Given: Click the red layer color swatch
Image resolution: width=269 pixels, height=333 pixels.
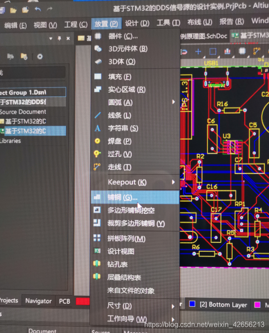Looking at the screenshot, I should point(83,301).
